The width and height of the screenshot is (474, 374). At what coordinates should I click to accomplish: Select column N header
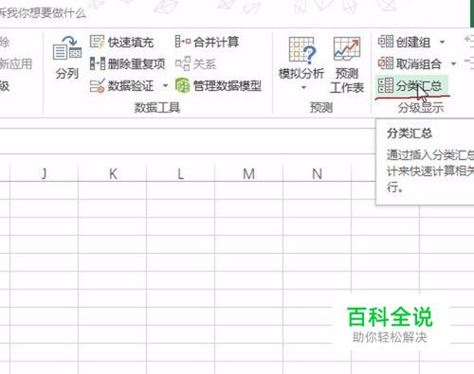317,174
